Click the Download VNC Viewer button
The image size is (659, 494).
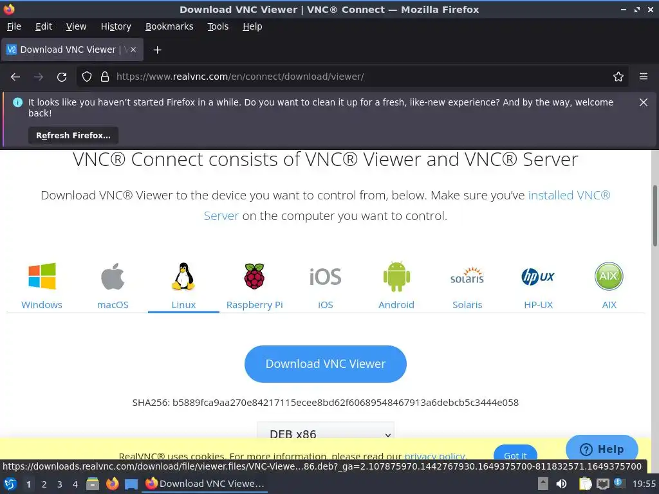325,364
